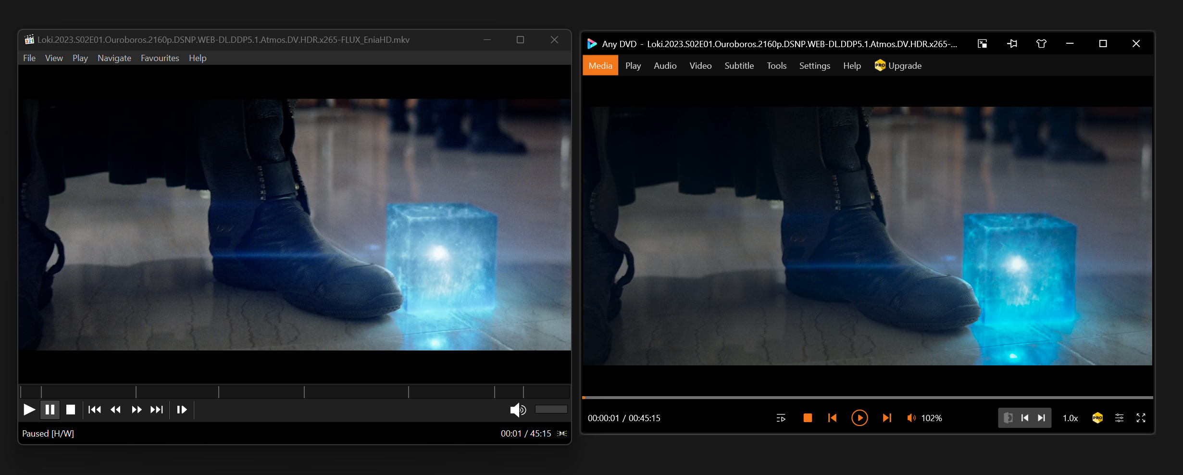Screen dimensions: 1183x475
Task: Open the Favourites menu in MPC-HC
Action: 160,58
